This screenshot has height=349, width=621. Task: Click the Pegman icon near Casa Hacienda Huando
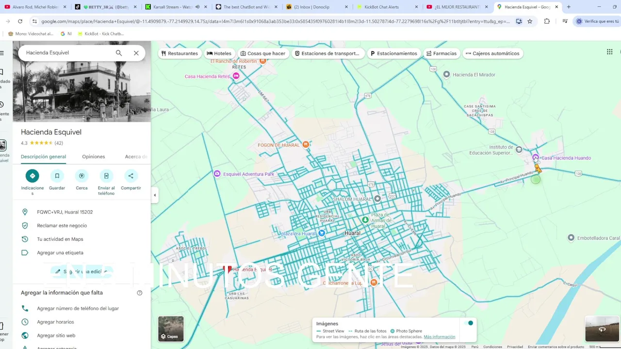538,168
